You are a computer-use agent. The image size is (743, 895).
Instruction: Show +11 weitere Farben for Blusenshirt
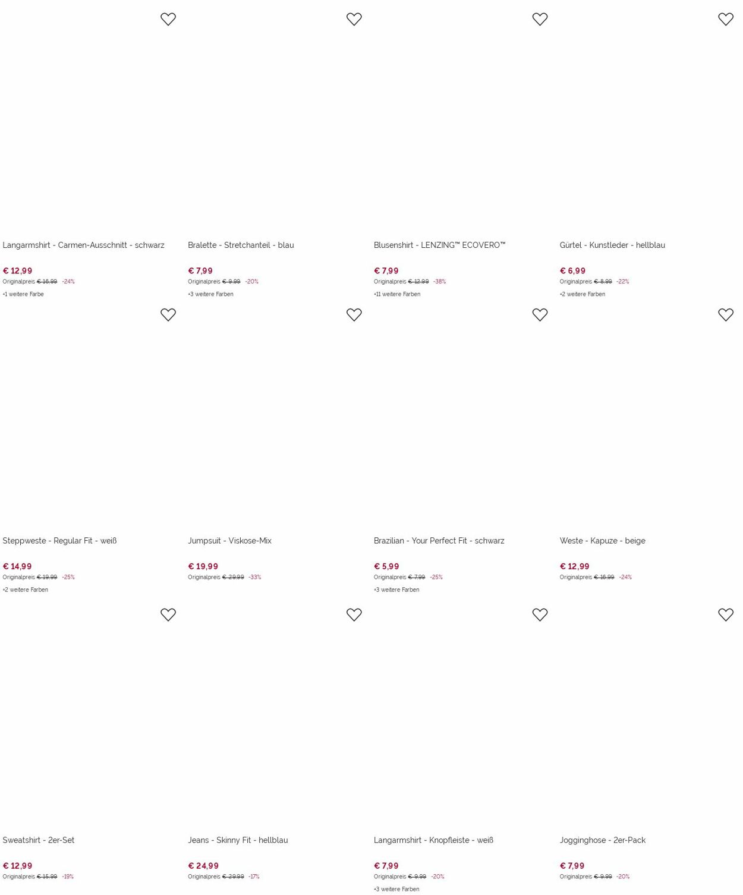397,294
